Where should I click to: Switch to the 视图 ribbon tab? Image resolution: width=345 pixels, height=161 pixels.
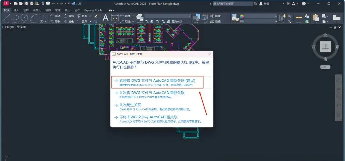coord(48,10)
